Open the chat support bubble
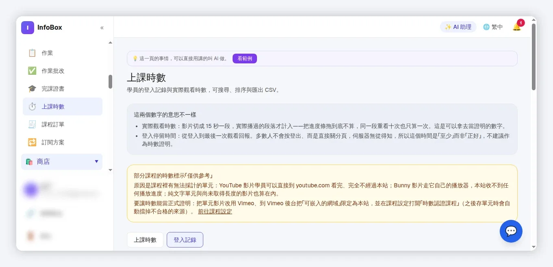This screenshot has height=267, width=553. tap(511, 231)
